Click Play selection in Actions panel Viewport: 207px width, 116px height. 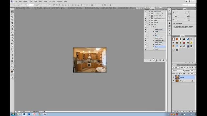(153, 60)
